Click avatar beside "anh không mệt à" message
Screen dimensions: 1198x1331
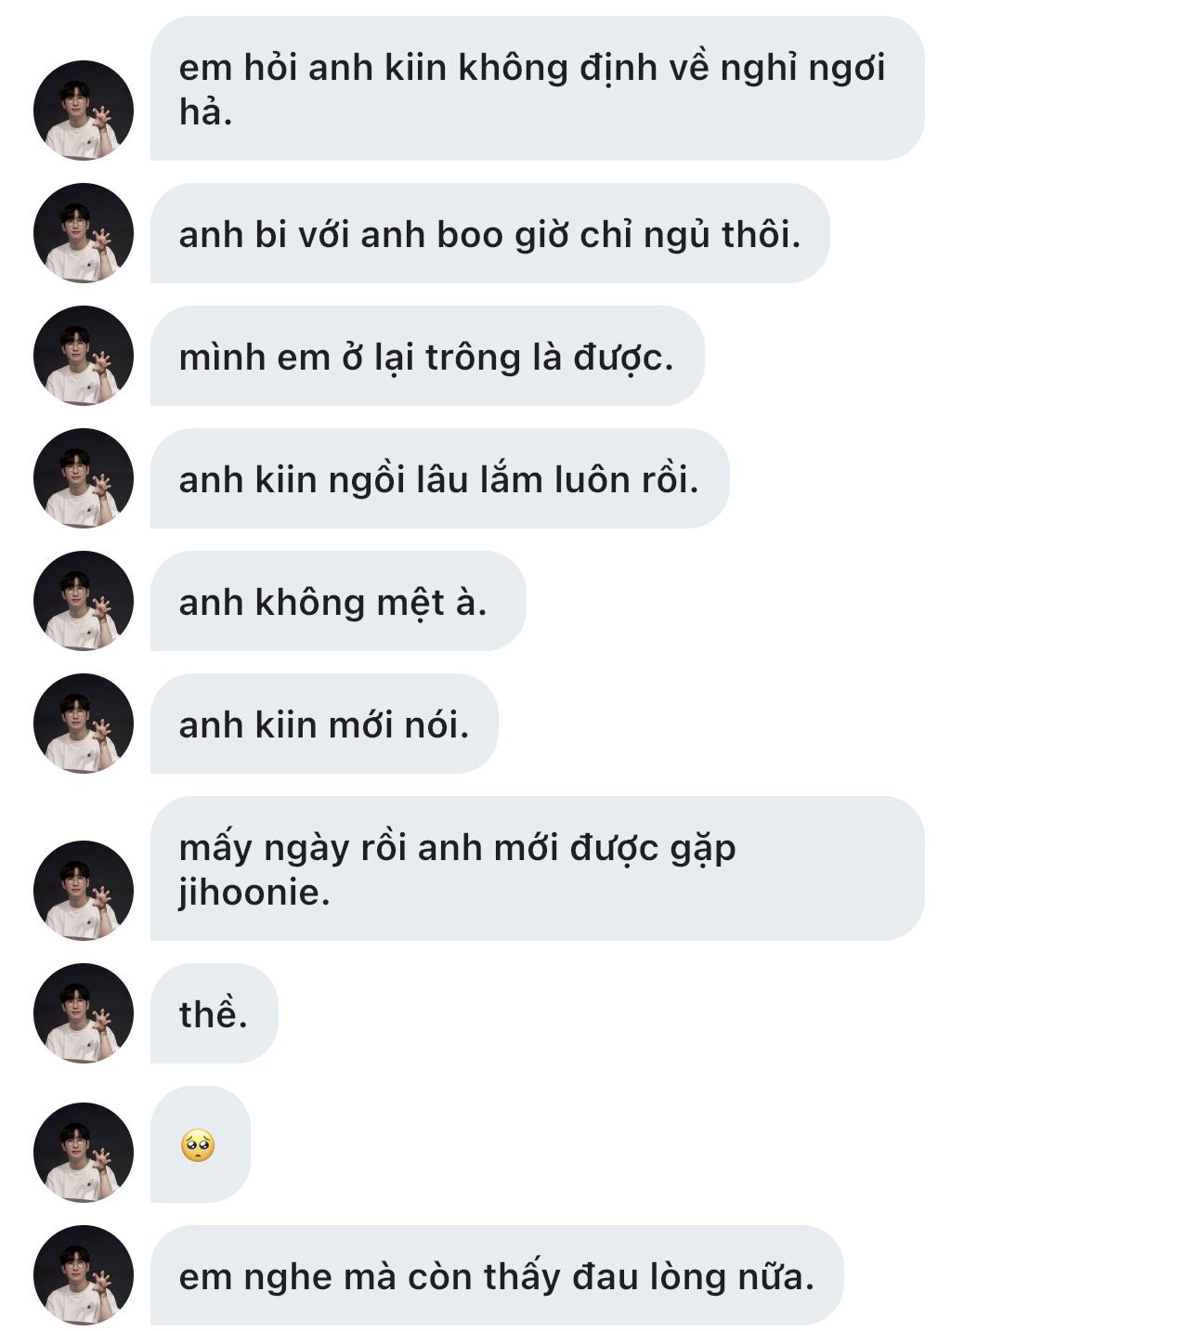[x=84, y=601]
